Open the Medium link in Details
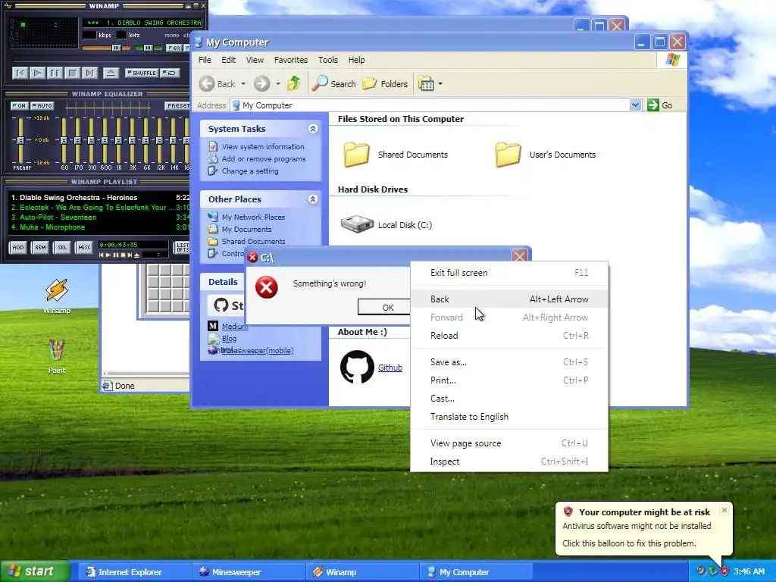Image resolution: width=776 pixels, height=582 pixels. click(x=235, y=326)
